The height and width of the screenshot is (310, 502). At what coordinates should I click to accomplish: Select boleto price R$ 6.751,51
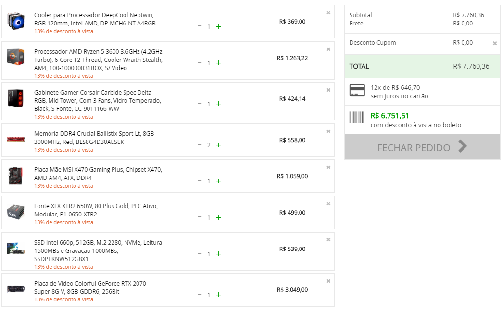pyautogui.click(x=389, y=116)
